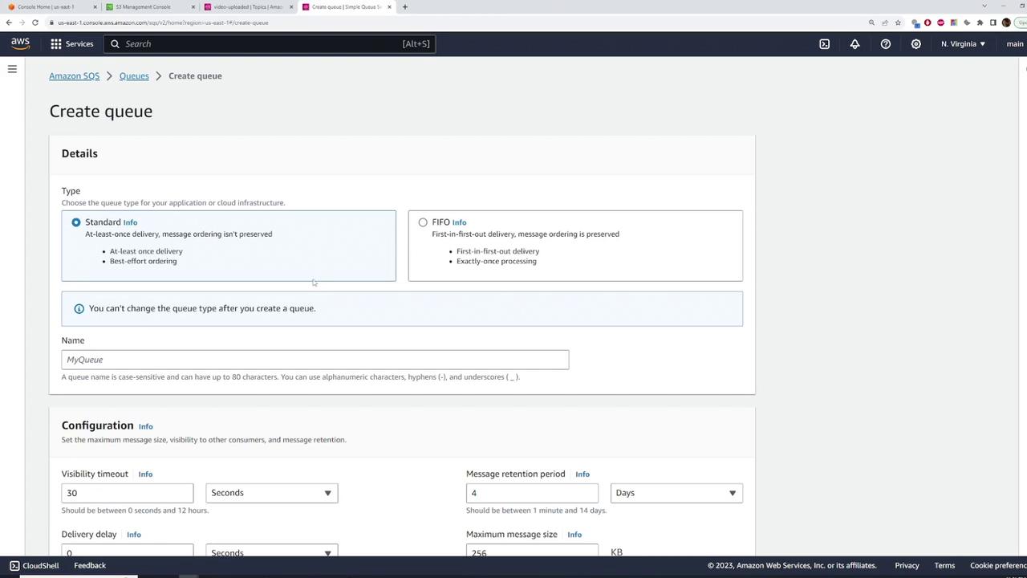Open the Visibility timeout Info link
The image size is (1027, 578).
point(145,474)
